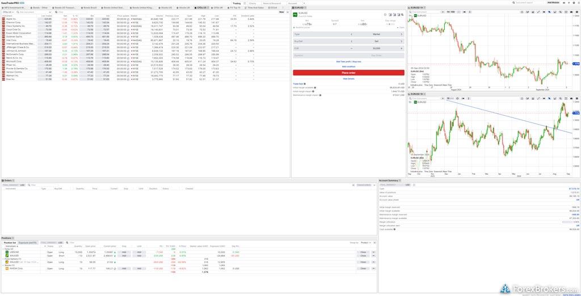This screenshot has height=296, width=581.
Task: Click the New button in watchlist panel
Action: (281, 12)
